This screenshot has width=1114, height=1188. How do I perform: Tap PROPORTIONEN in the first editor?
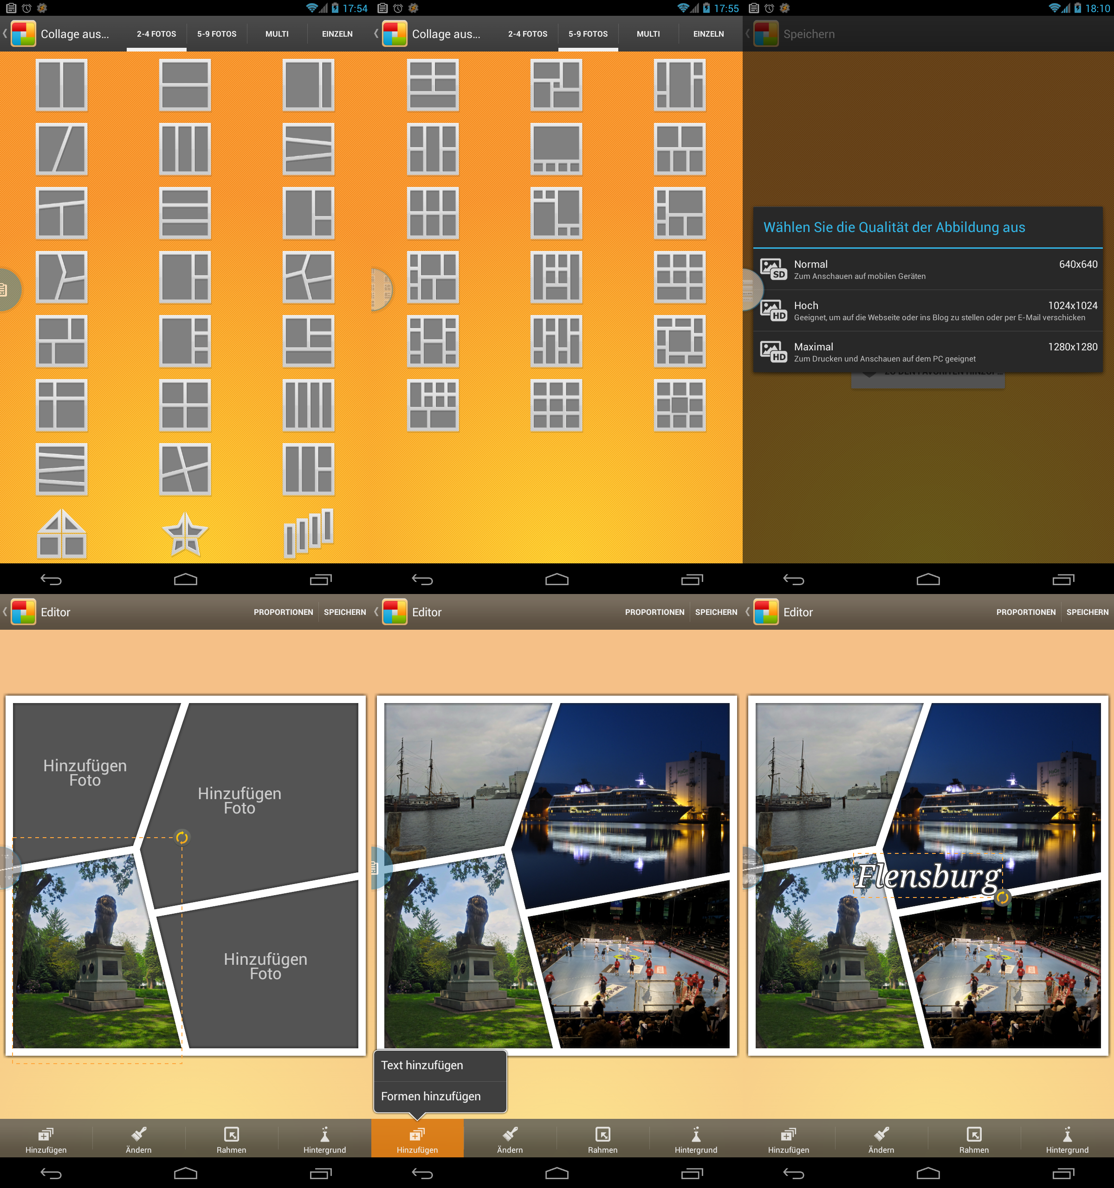pyautogui.click(x=283, y=612)
